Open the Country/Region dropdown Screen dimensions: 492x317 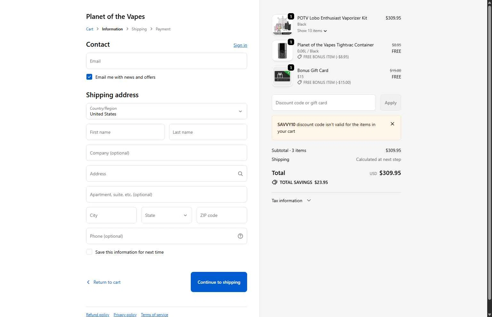(x=166, y=111)
